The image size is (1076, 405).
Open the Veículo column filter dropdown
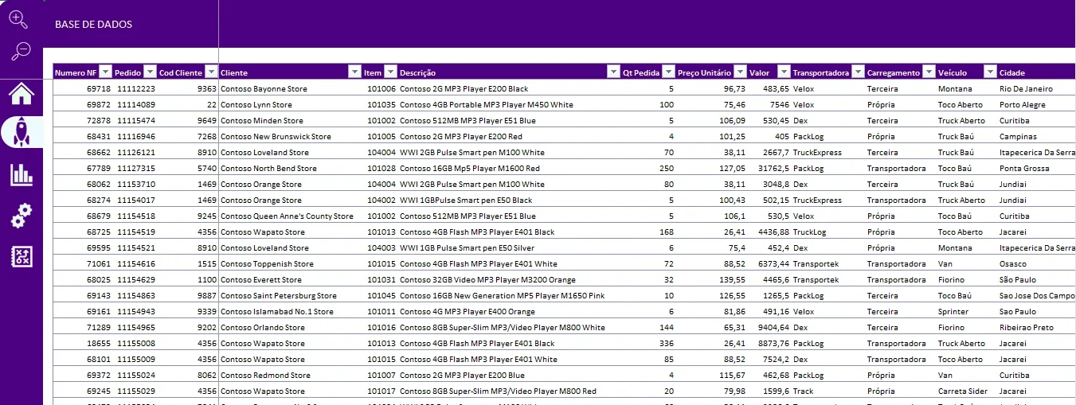click(990, 72)
